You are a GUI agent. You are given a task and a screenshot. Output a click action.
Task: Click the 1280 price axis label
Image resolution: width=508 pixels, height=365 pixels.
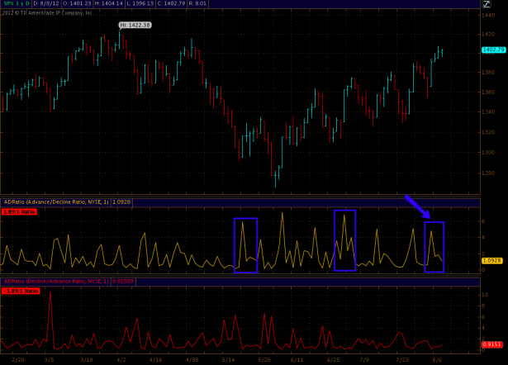[x=488, y=173]
